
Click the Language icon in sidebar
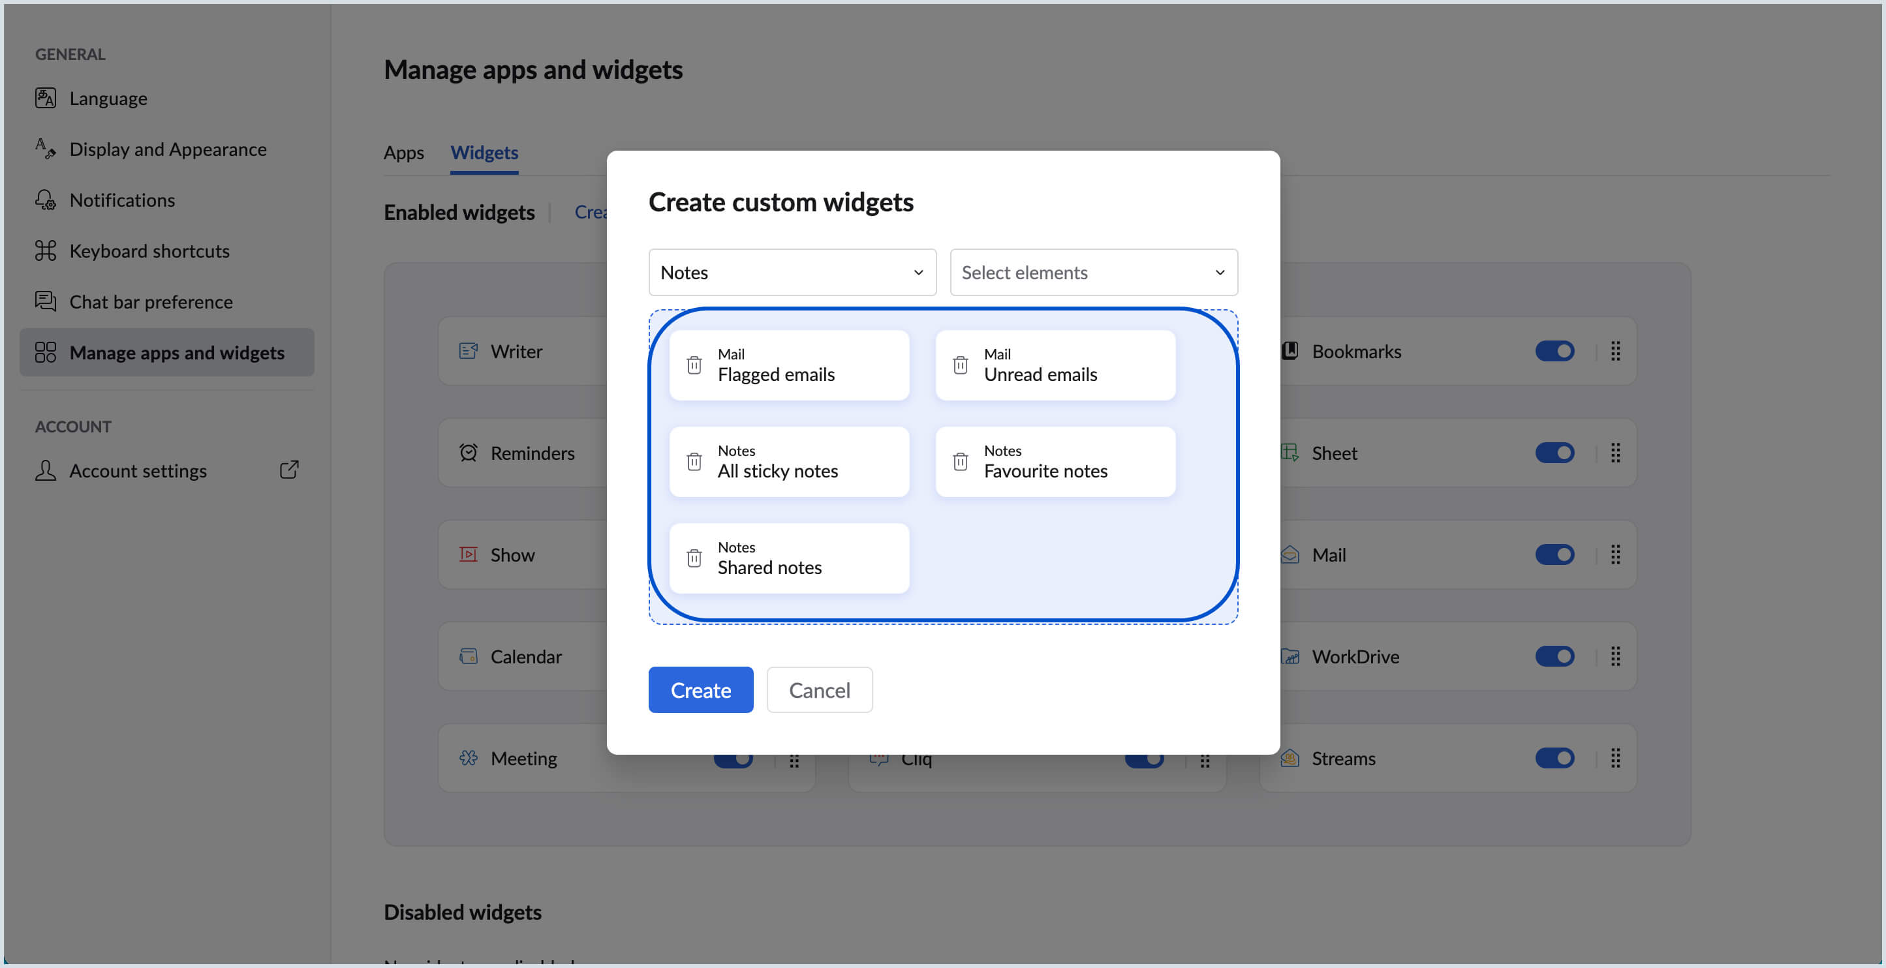pyautogui.click(x=44, y=98)
